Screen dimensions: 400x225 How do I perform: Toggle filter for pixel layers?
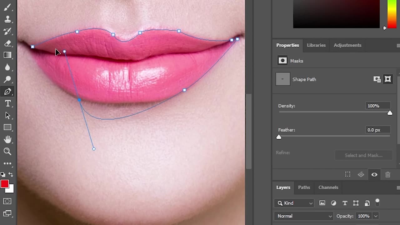(322, 203)
